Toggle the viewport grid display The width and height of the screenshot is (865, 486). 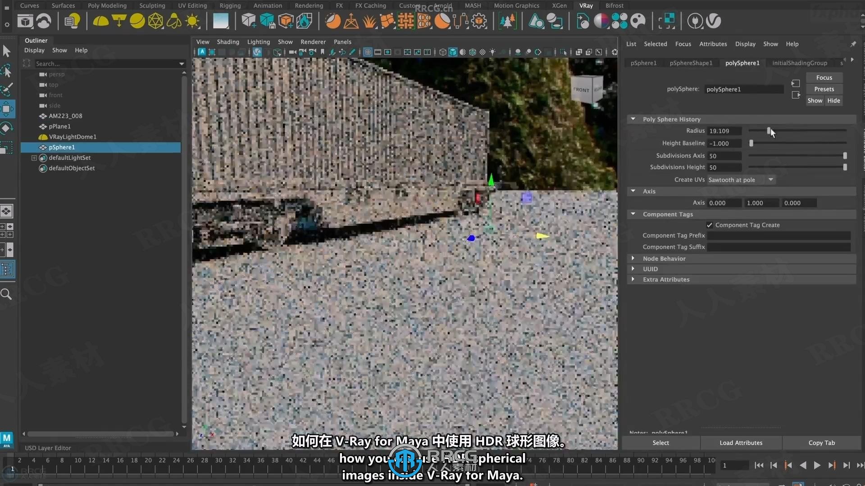point(368,52)
